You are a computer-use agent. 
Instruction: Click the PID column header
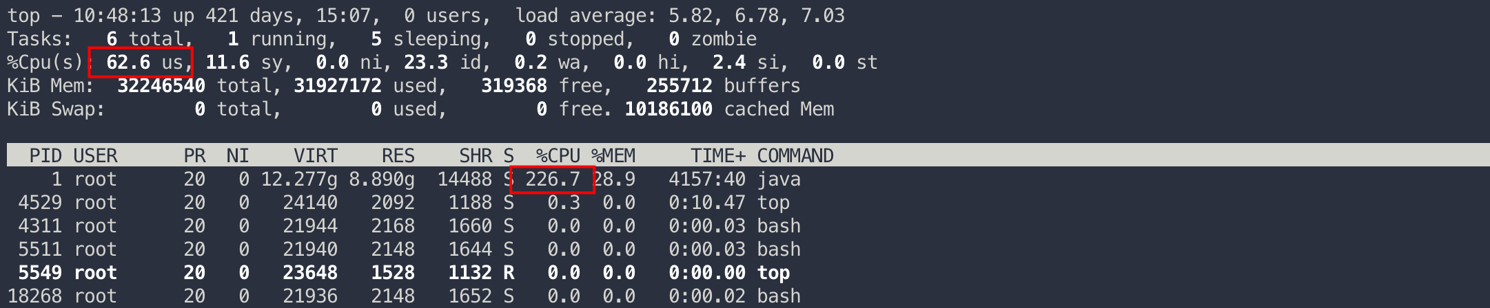45,156
